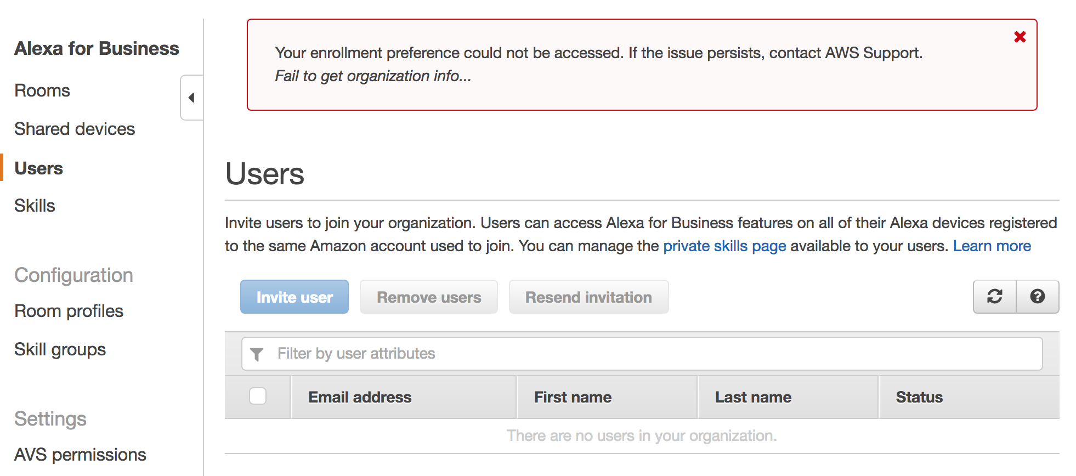Viewport: 1076px width, 476px height.
Task: Navigate to the Skills section
Action: coord(35,206)
